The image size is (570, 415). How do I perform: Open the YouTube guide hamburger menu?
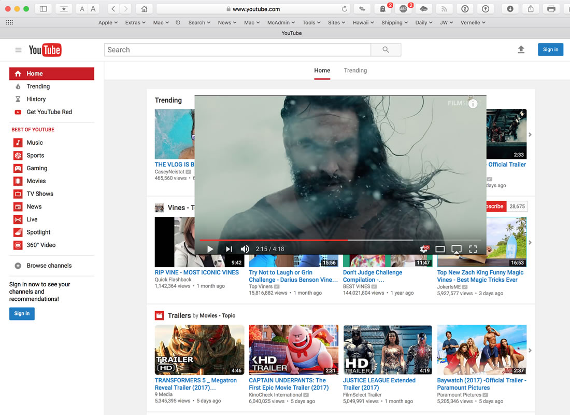pyautogui.click(x=18, y=50)
